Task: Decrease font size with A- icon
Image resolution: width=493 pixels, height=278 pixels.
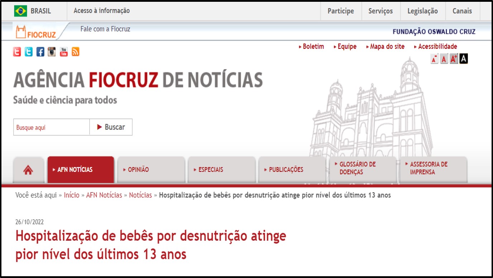Action: 435,59
